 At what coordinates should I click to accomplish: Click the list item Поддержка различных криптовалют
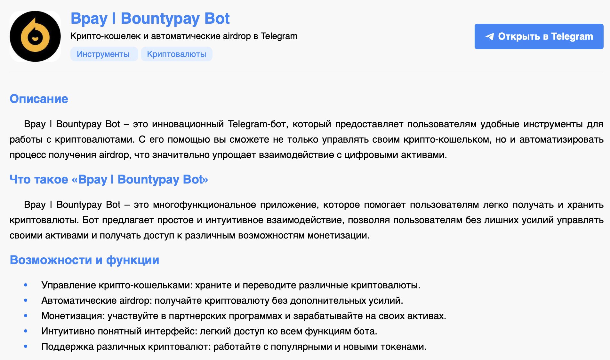pyautogui.click(x=234, y=347)
